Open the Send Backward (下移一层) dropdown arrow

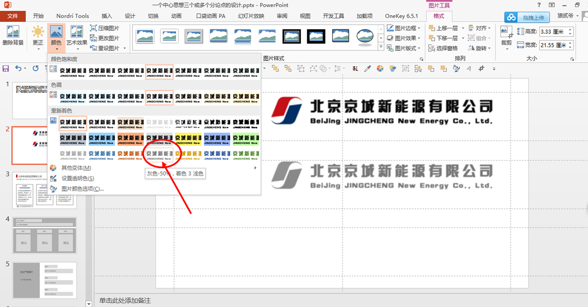pyautogui.click(x=463, y=38)
